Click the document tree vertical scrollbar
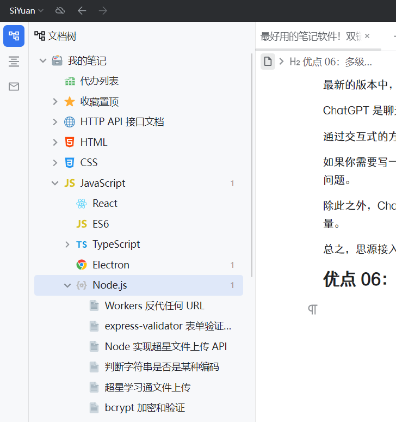Image resolution: width=396 pixels, height=422 pixels. pos(252,165)
